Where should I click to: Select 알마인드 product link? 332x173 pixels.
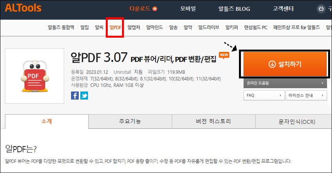point(154,27)
